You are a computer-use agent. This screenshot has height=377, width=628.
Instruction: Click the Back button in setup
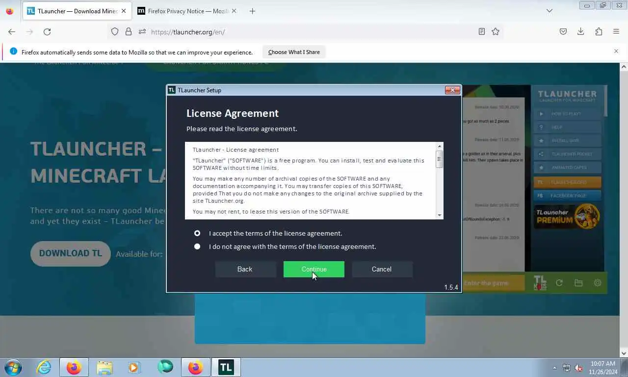pos(245,269)
